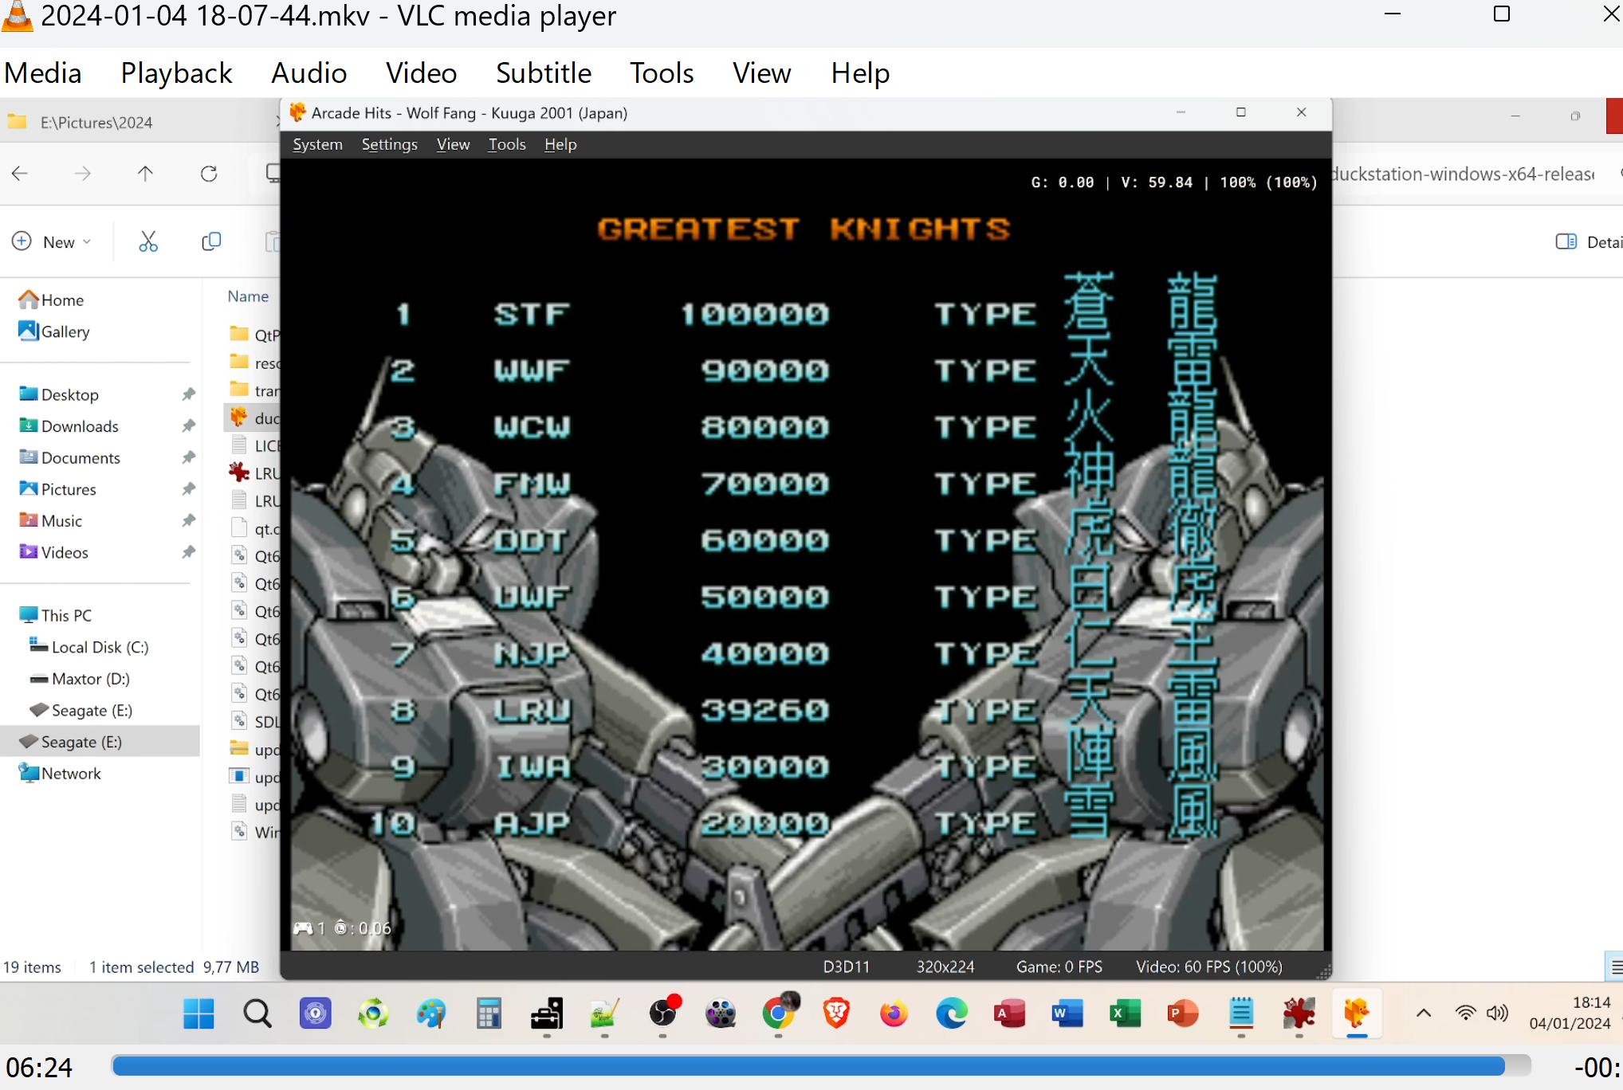Select Local Disk (C:) in sidebar

click(x=99, y=647)
